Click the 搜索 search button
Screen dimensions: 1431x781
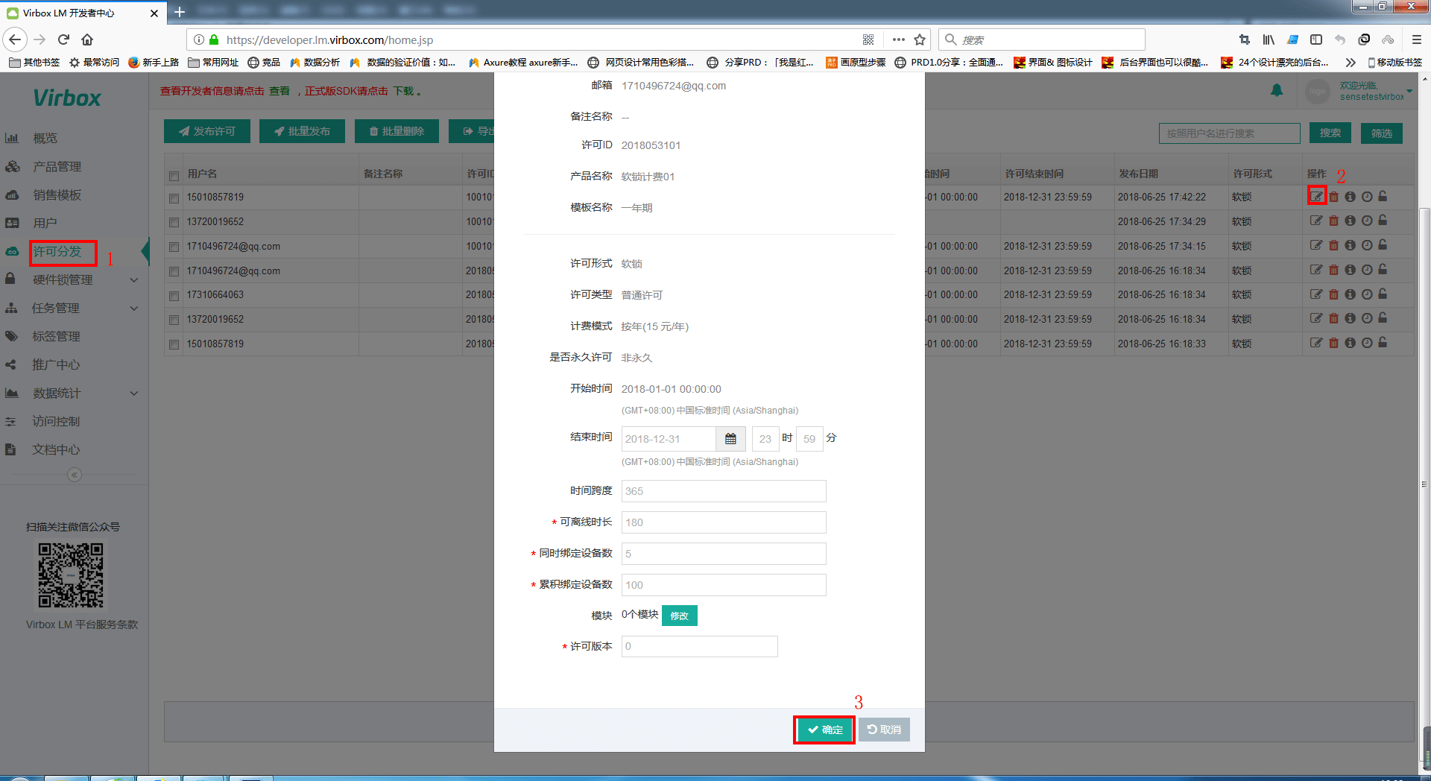point(1330,133)
